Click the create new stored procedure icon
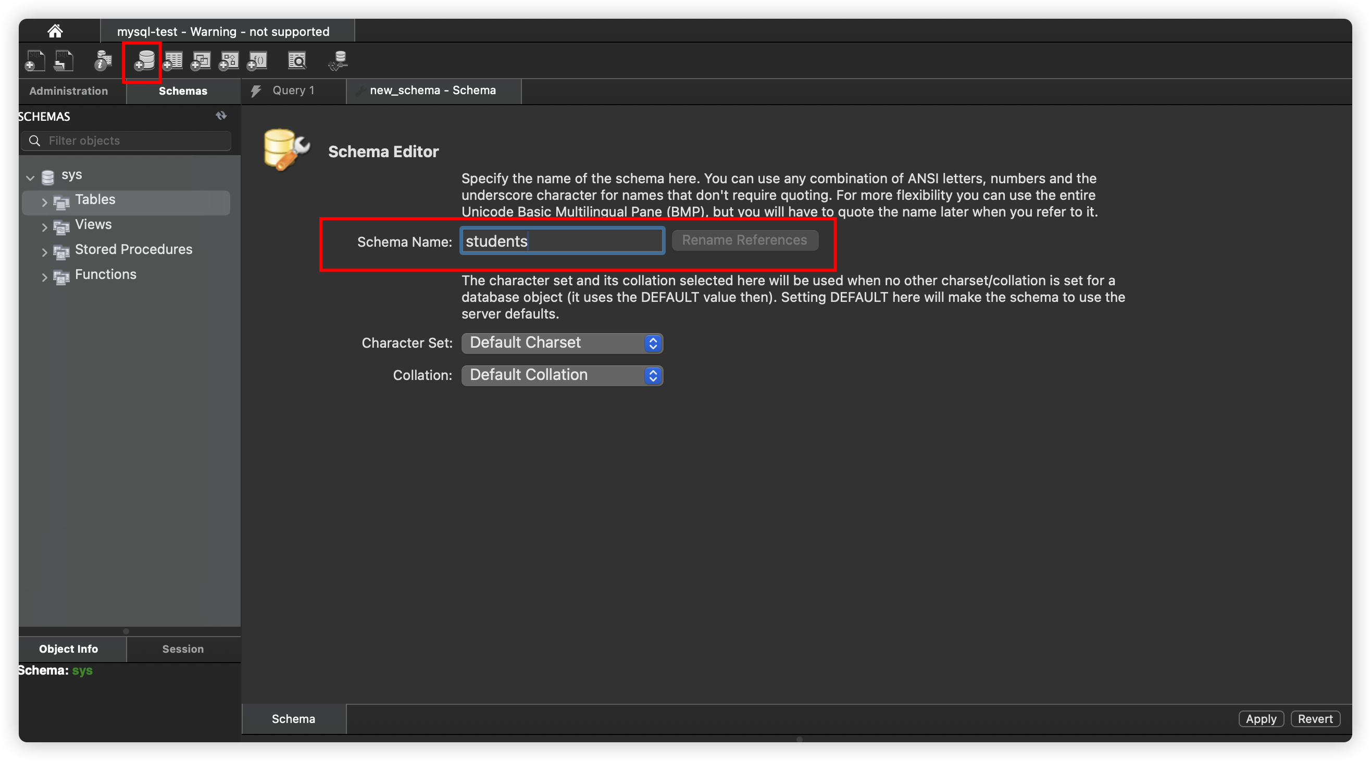 point(229,60)
